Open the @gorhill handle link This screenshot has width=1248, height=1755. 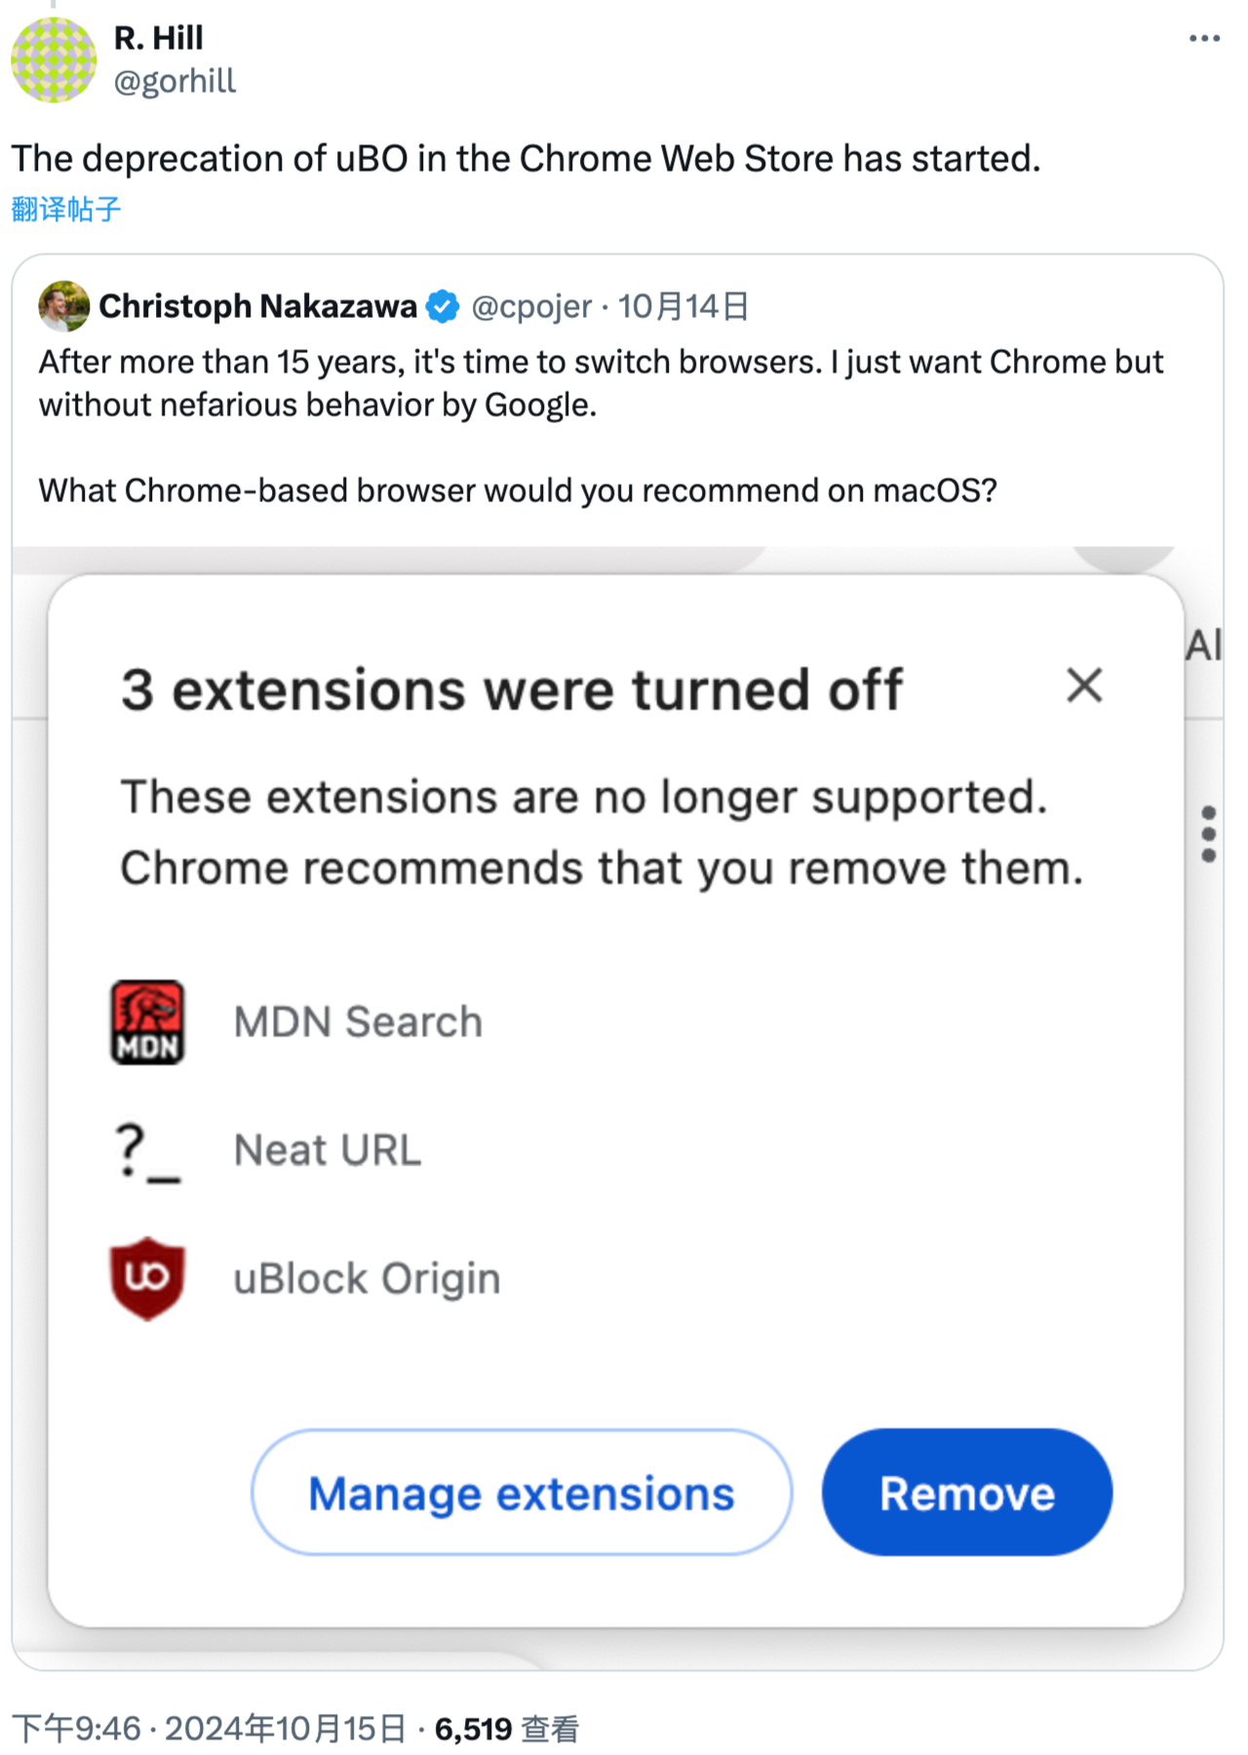175,81
